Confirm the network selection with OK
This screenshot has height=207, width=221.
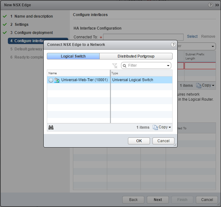(139, 141)
